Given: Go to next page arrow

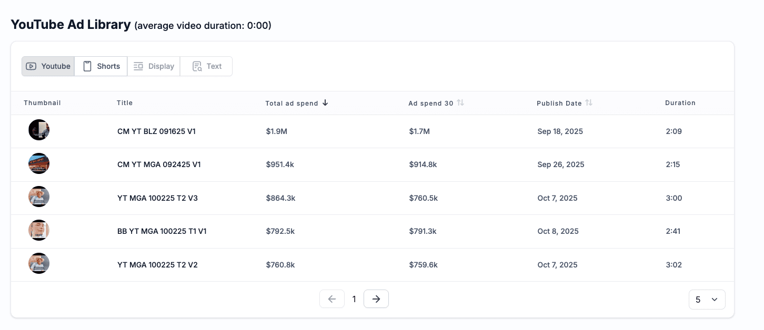Looking at the screenshot, I should (x=376, y=299).
